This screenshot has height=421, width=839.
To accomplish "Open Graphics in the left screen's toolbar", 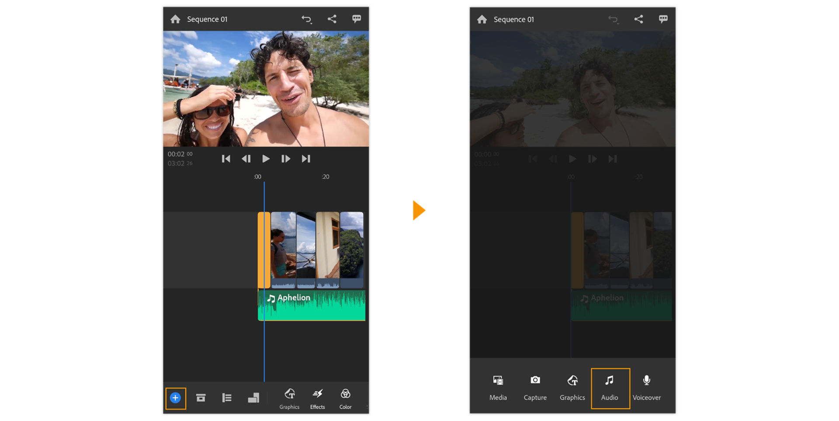I will coord(289,399).
